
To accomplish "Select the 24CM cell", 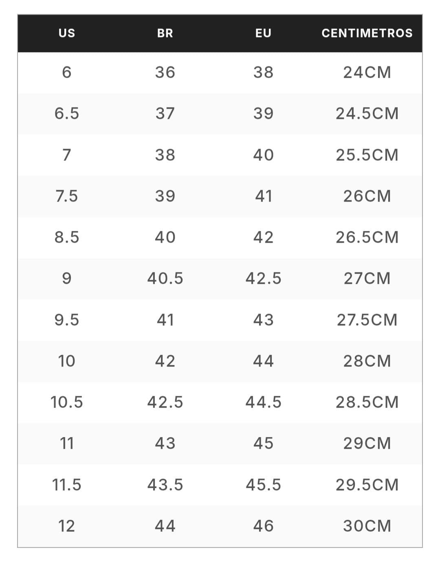I will 367,73.
